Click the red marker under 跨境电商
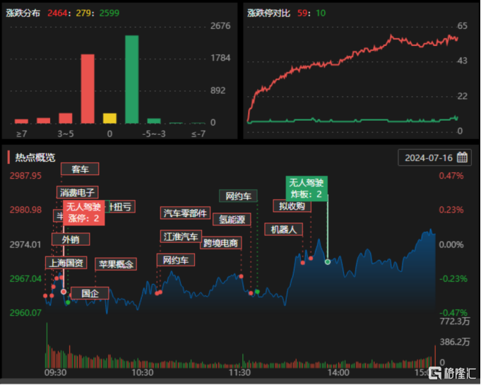Image resolution: width=481 pixels, height=385 pixels. click(x=242, y=276)
